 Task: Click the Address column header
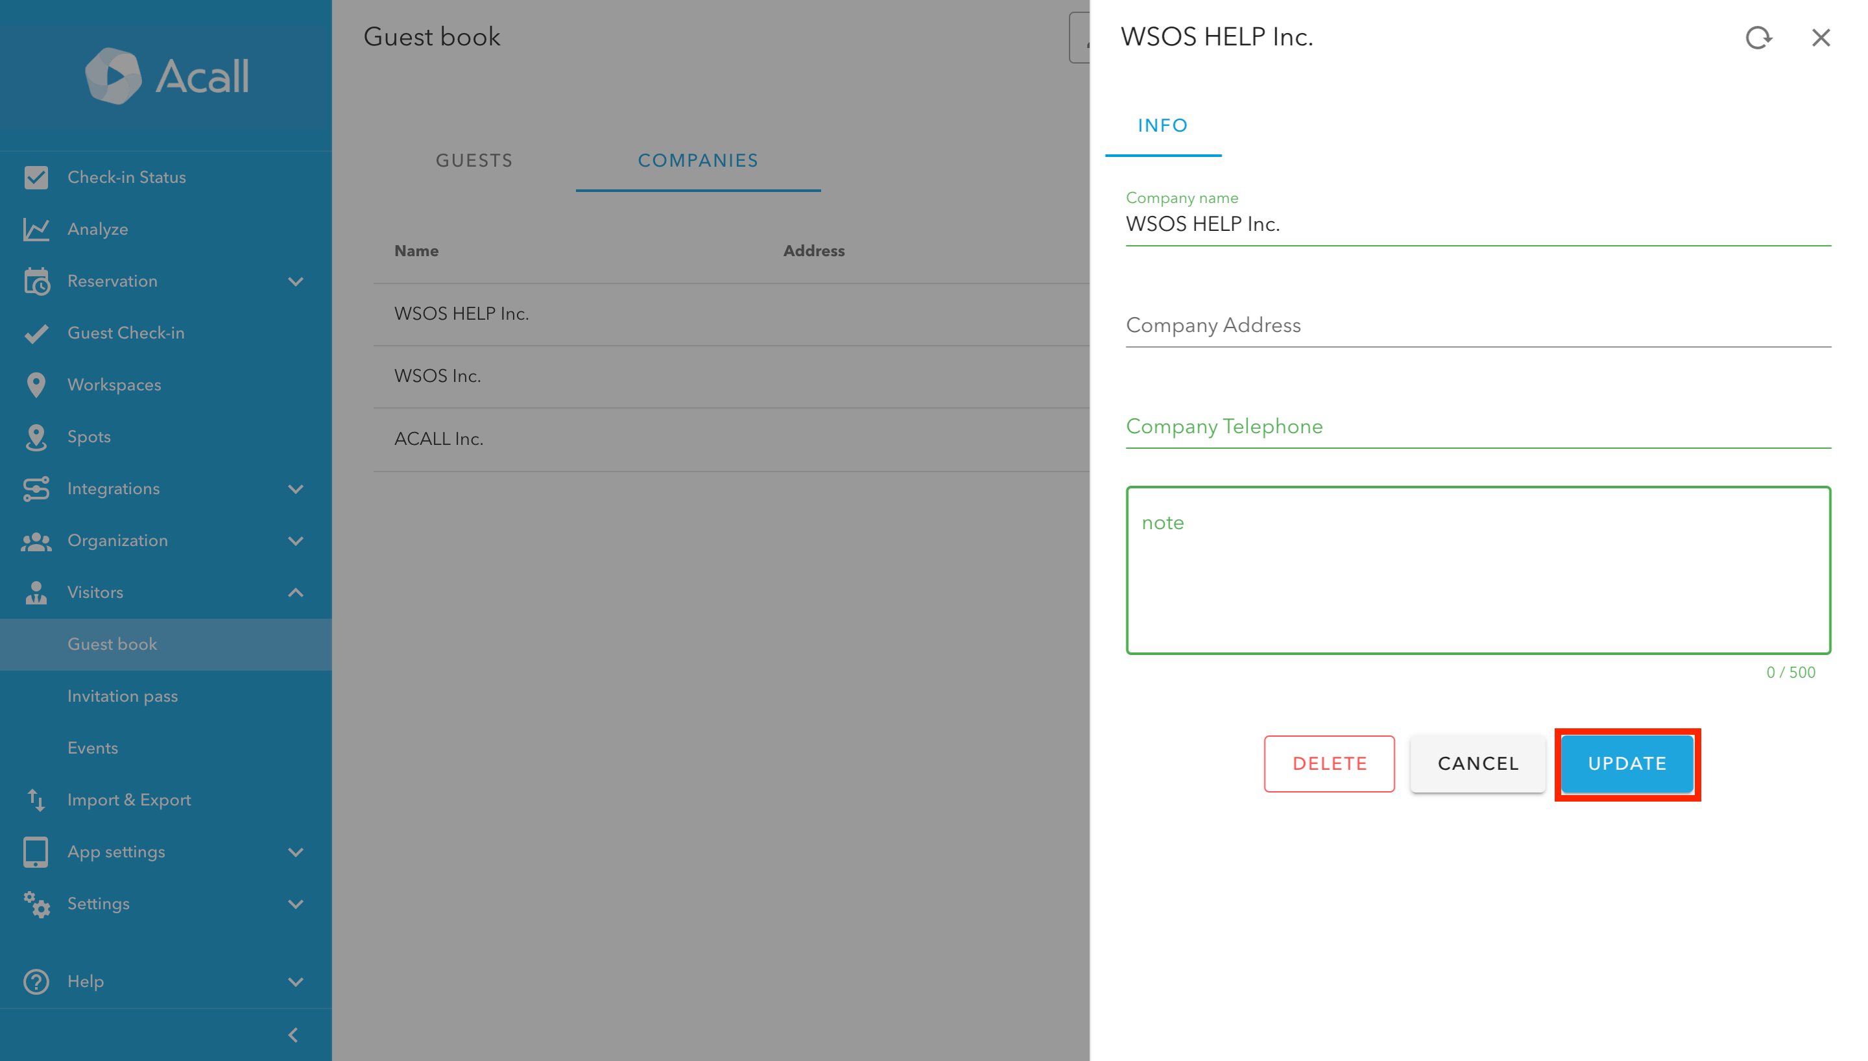[x=814, y=251]
